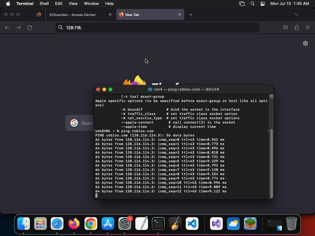Click the screen mirroring icon in menu bar
Image resolution: width=315 pixels, height=236 pixels.
point(242,4)
